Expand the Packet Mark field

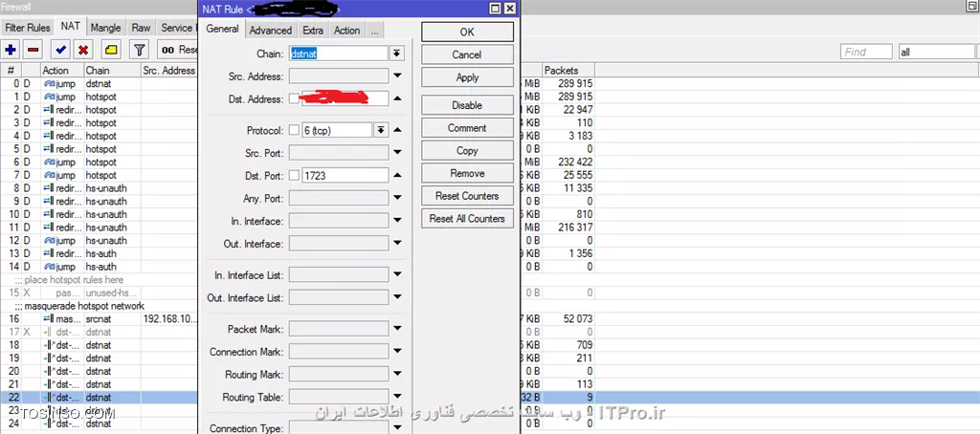[397, 329]
